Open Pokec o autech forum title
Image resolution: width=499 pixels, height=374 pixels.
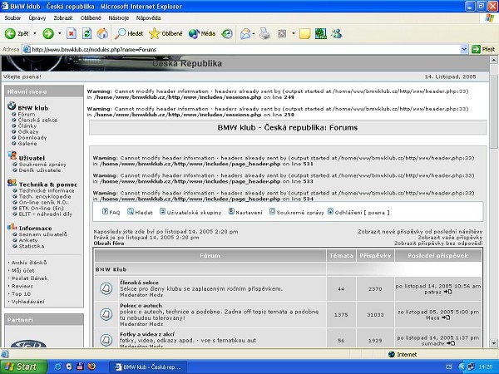click(141, 306)
